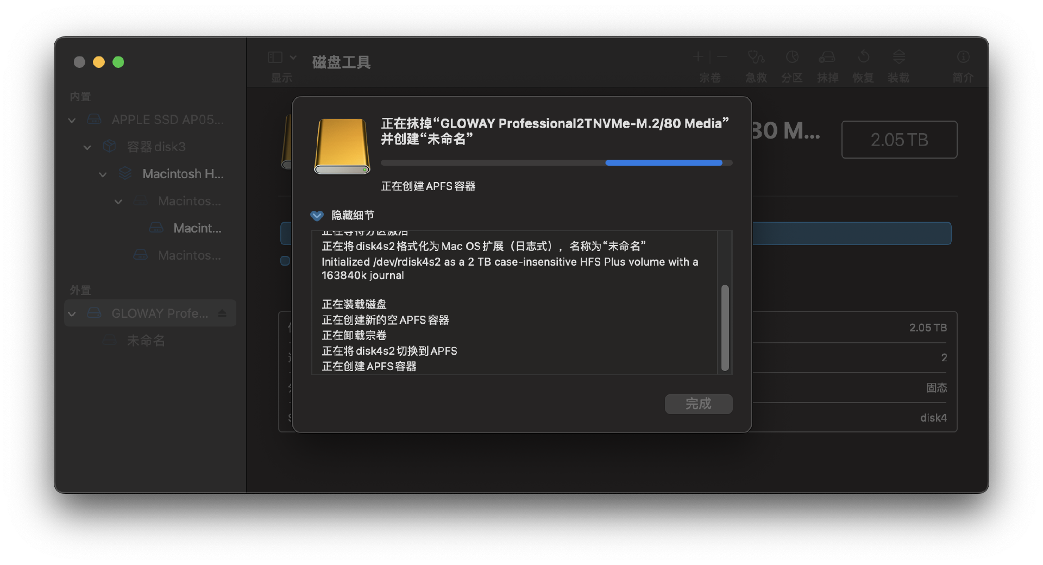Click log line 正在创建新的空 APFS 容器
Viewport: 1043px width, 565px height.
(385, 320)
